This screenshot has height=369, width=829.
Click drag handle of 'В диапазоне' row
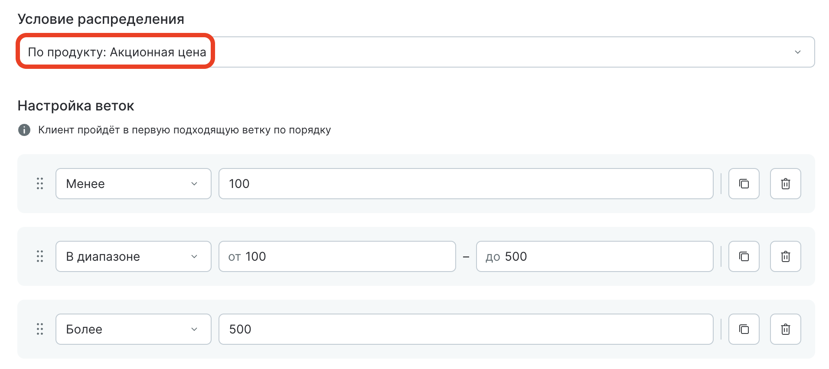[x=40, y=256]
